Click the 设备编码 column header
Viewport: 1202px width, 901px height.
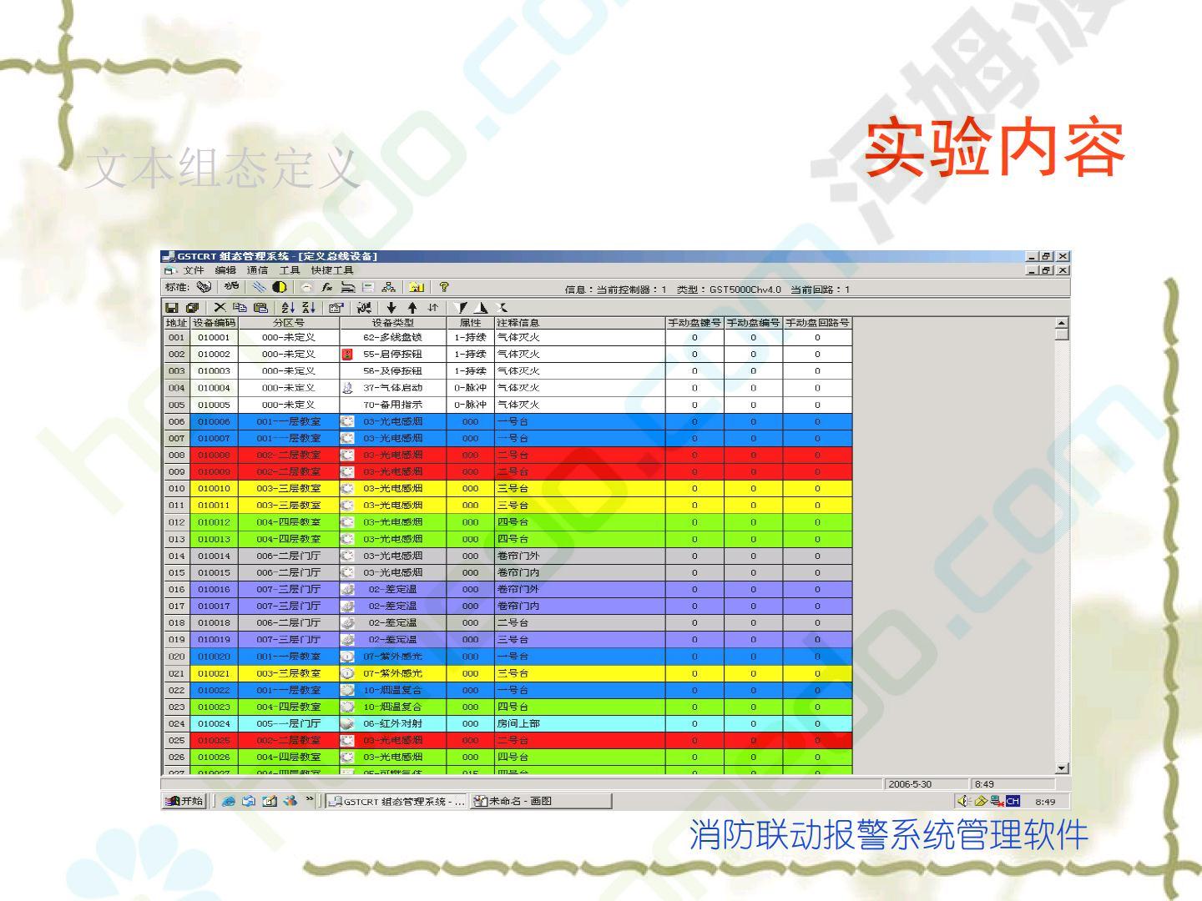coord(215,323)
